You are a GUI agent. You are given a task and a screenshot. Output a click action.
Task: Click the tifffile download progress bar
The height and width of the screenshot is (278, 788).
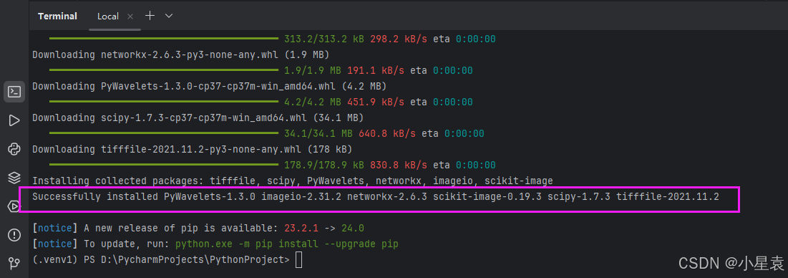(x=164, y=165)
